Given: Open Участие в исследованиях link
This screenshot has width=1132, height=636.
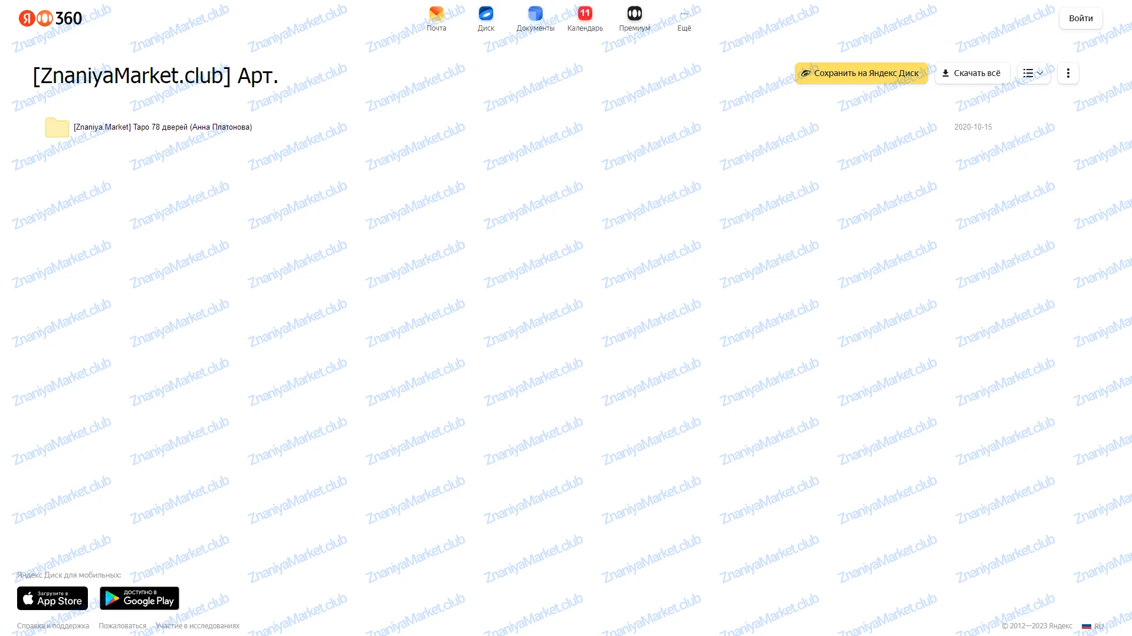Looking at the screenshot, I should pyautogui.click(x=198, y=626).
